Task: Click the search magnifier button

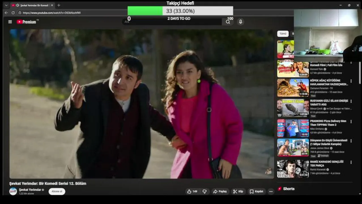Action: [x=228, y=22]
